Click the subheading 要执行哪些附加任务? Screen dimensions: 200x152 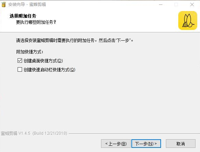pos(36,22)
